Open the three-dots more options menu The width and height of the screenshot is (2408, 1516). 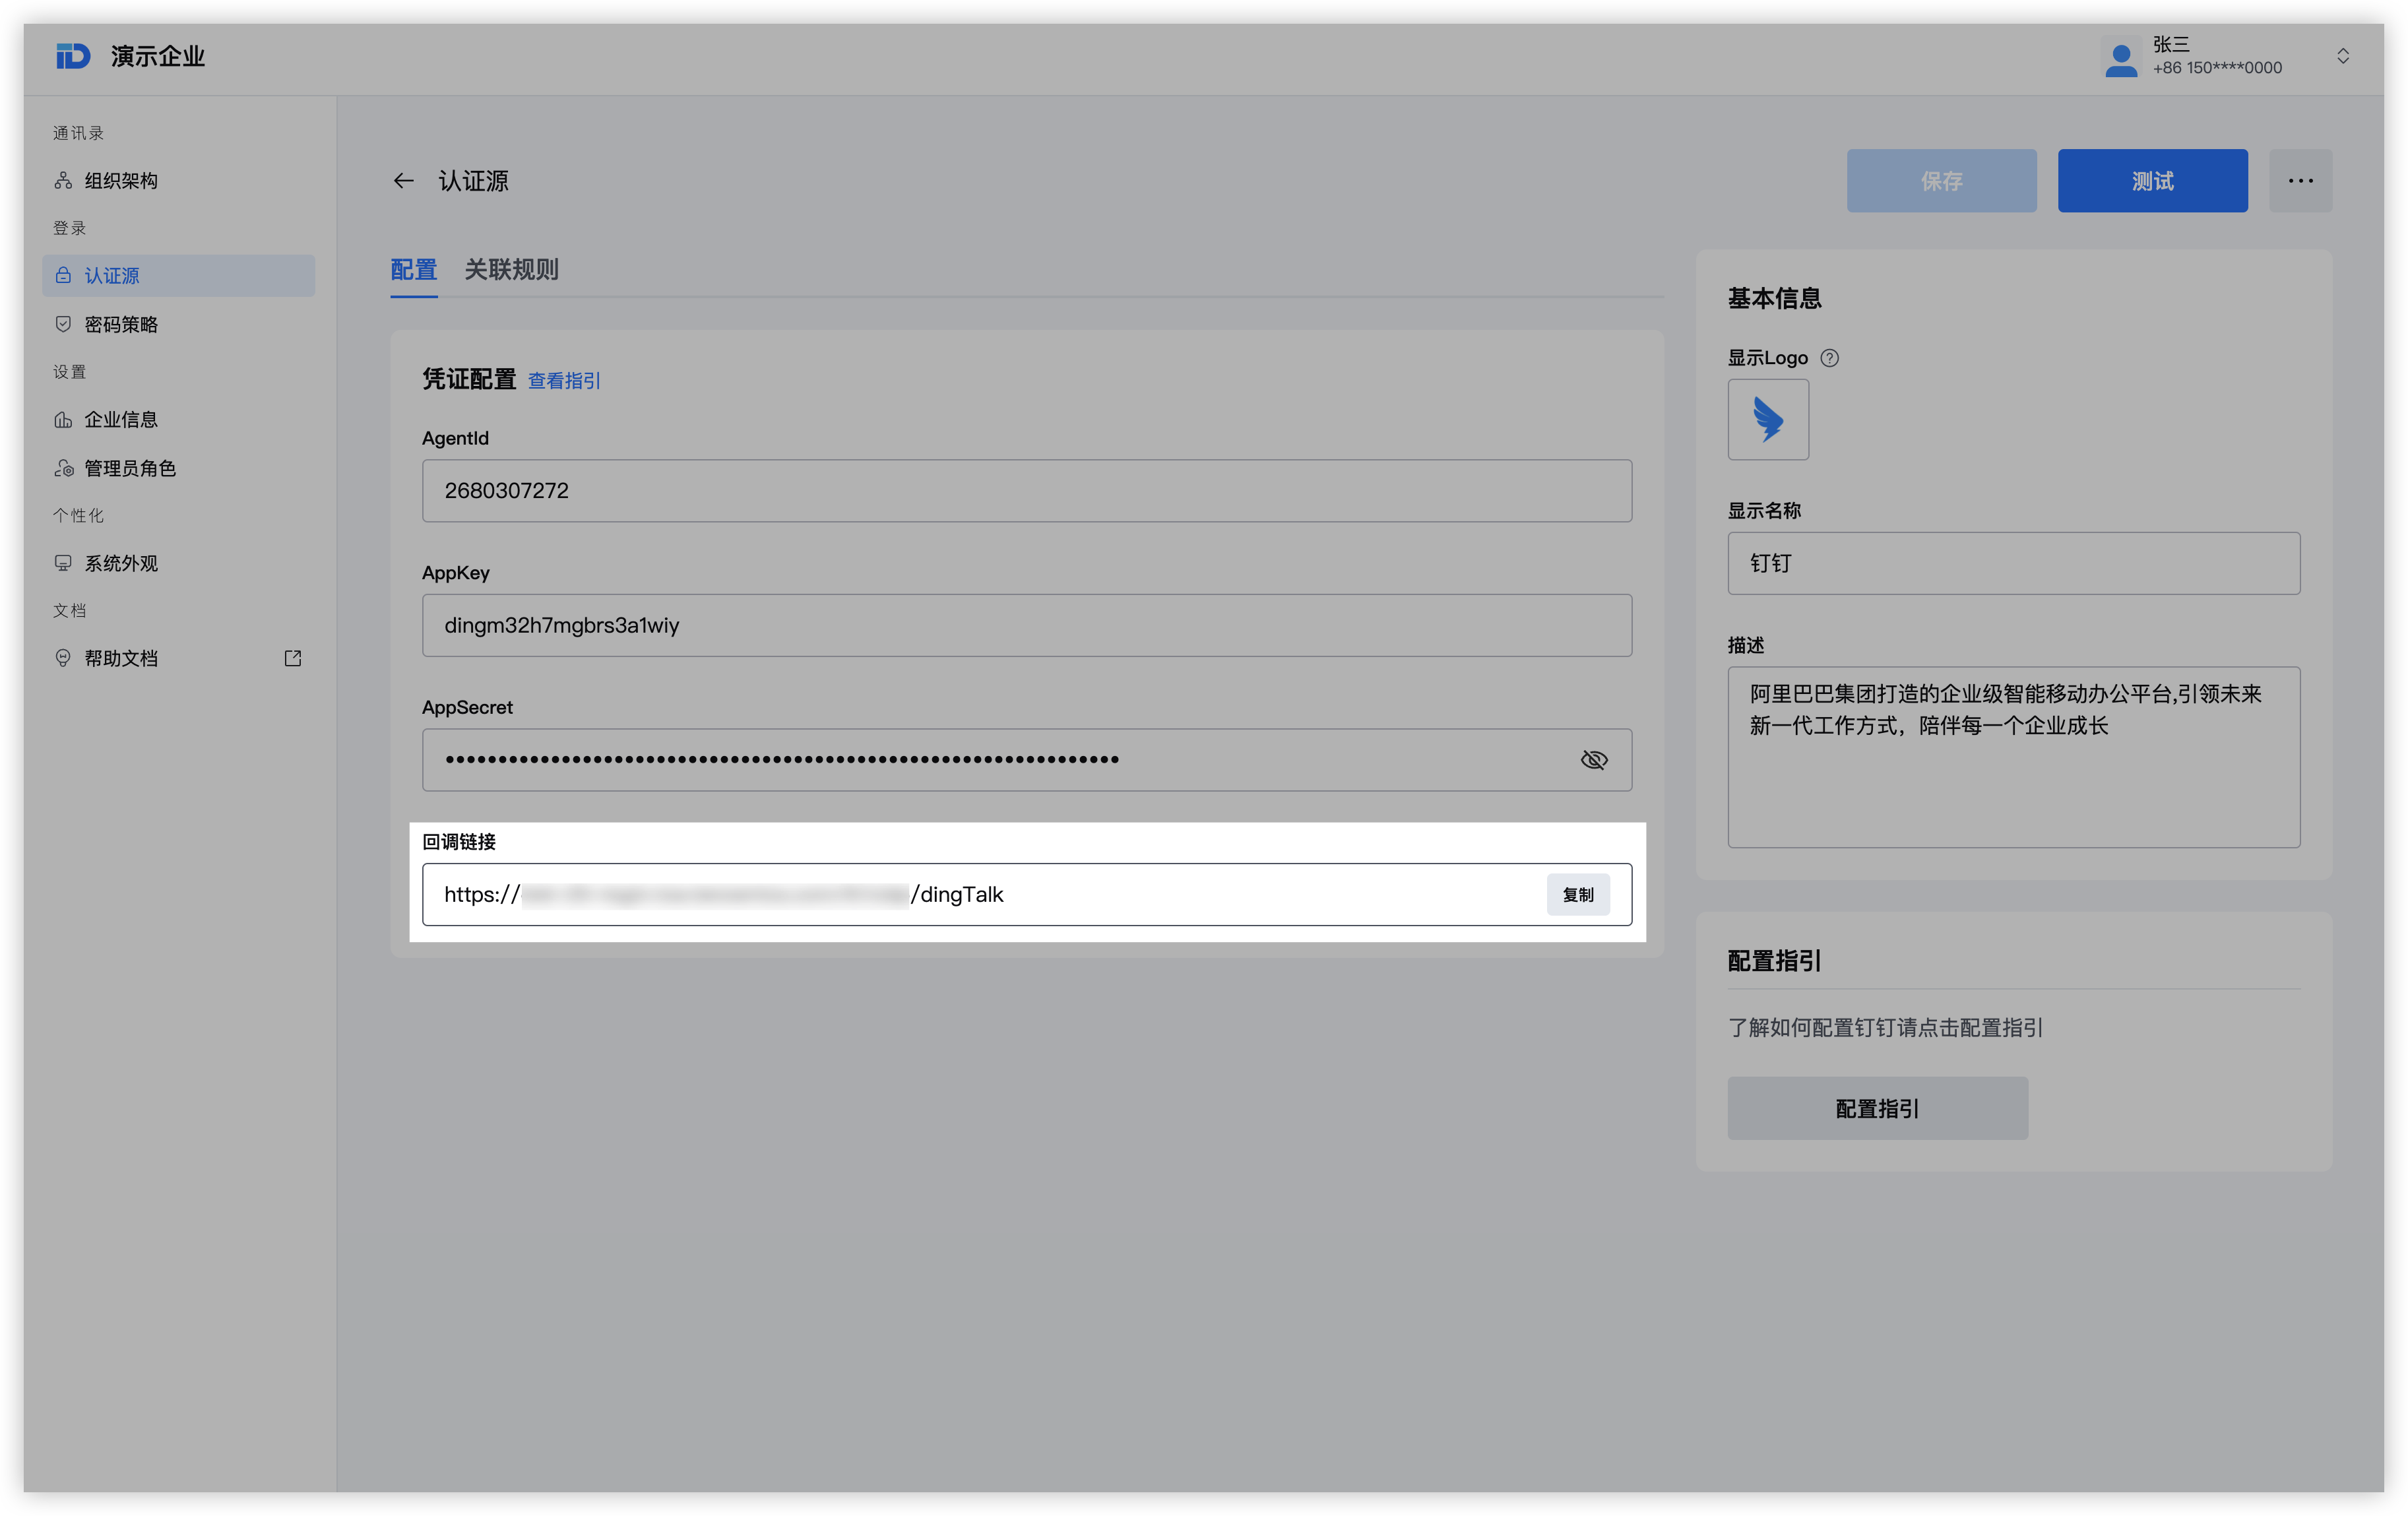pos(2300,181)
